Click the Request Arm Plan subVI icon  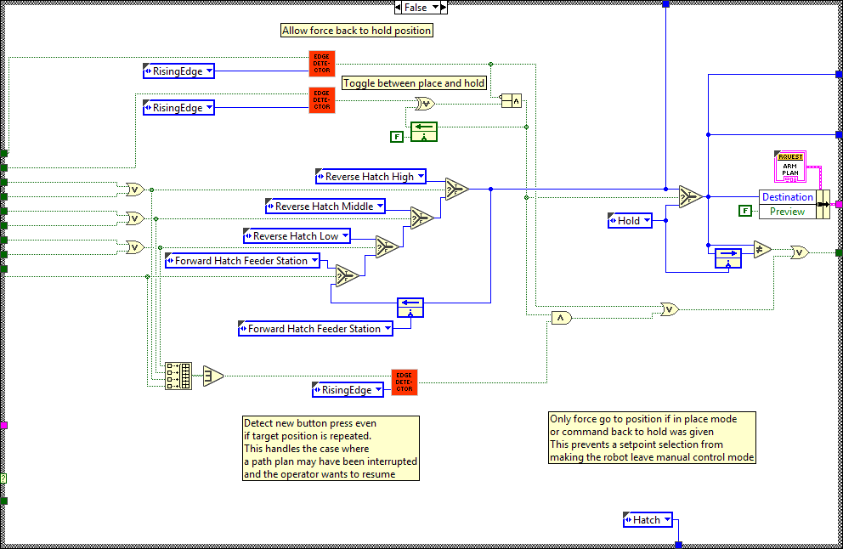[790, 167]
